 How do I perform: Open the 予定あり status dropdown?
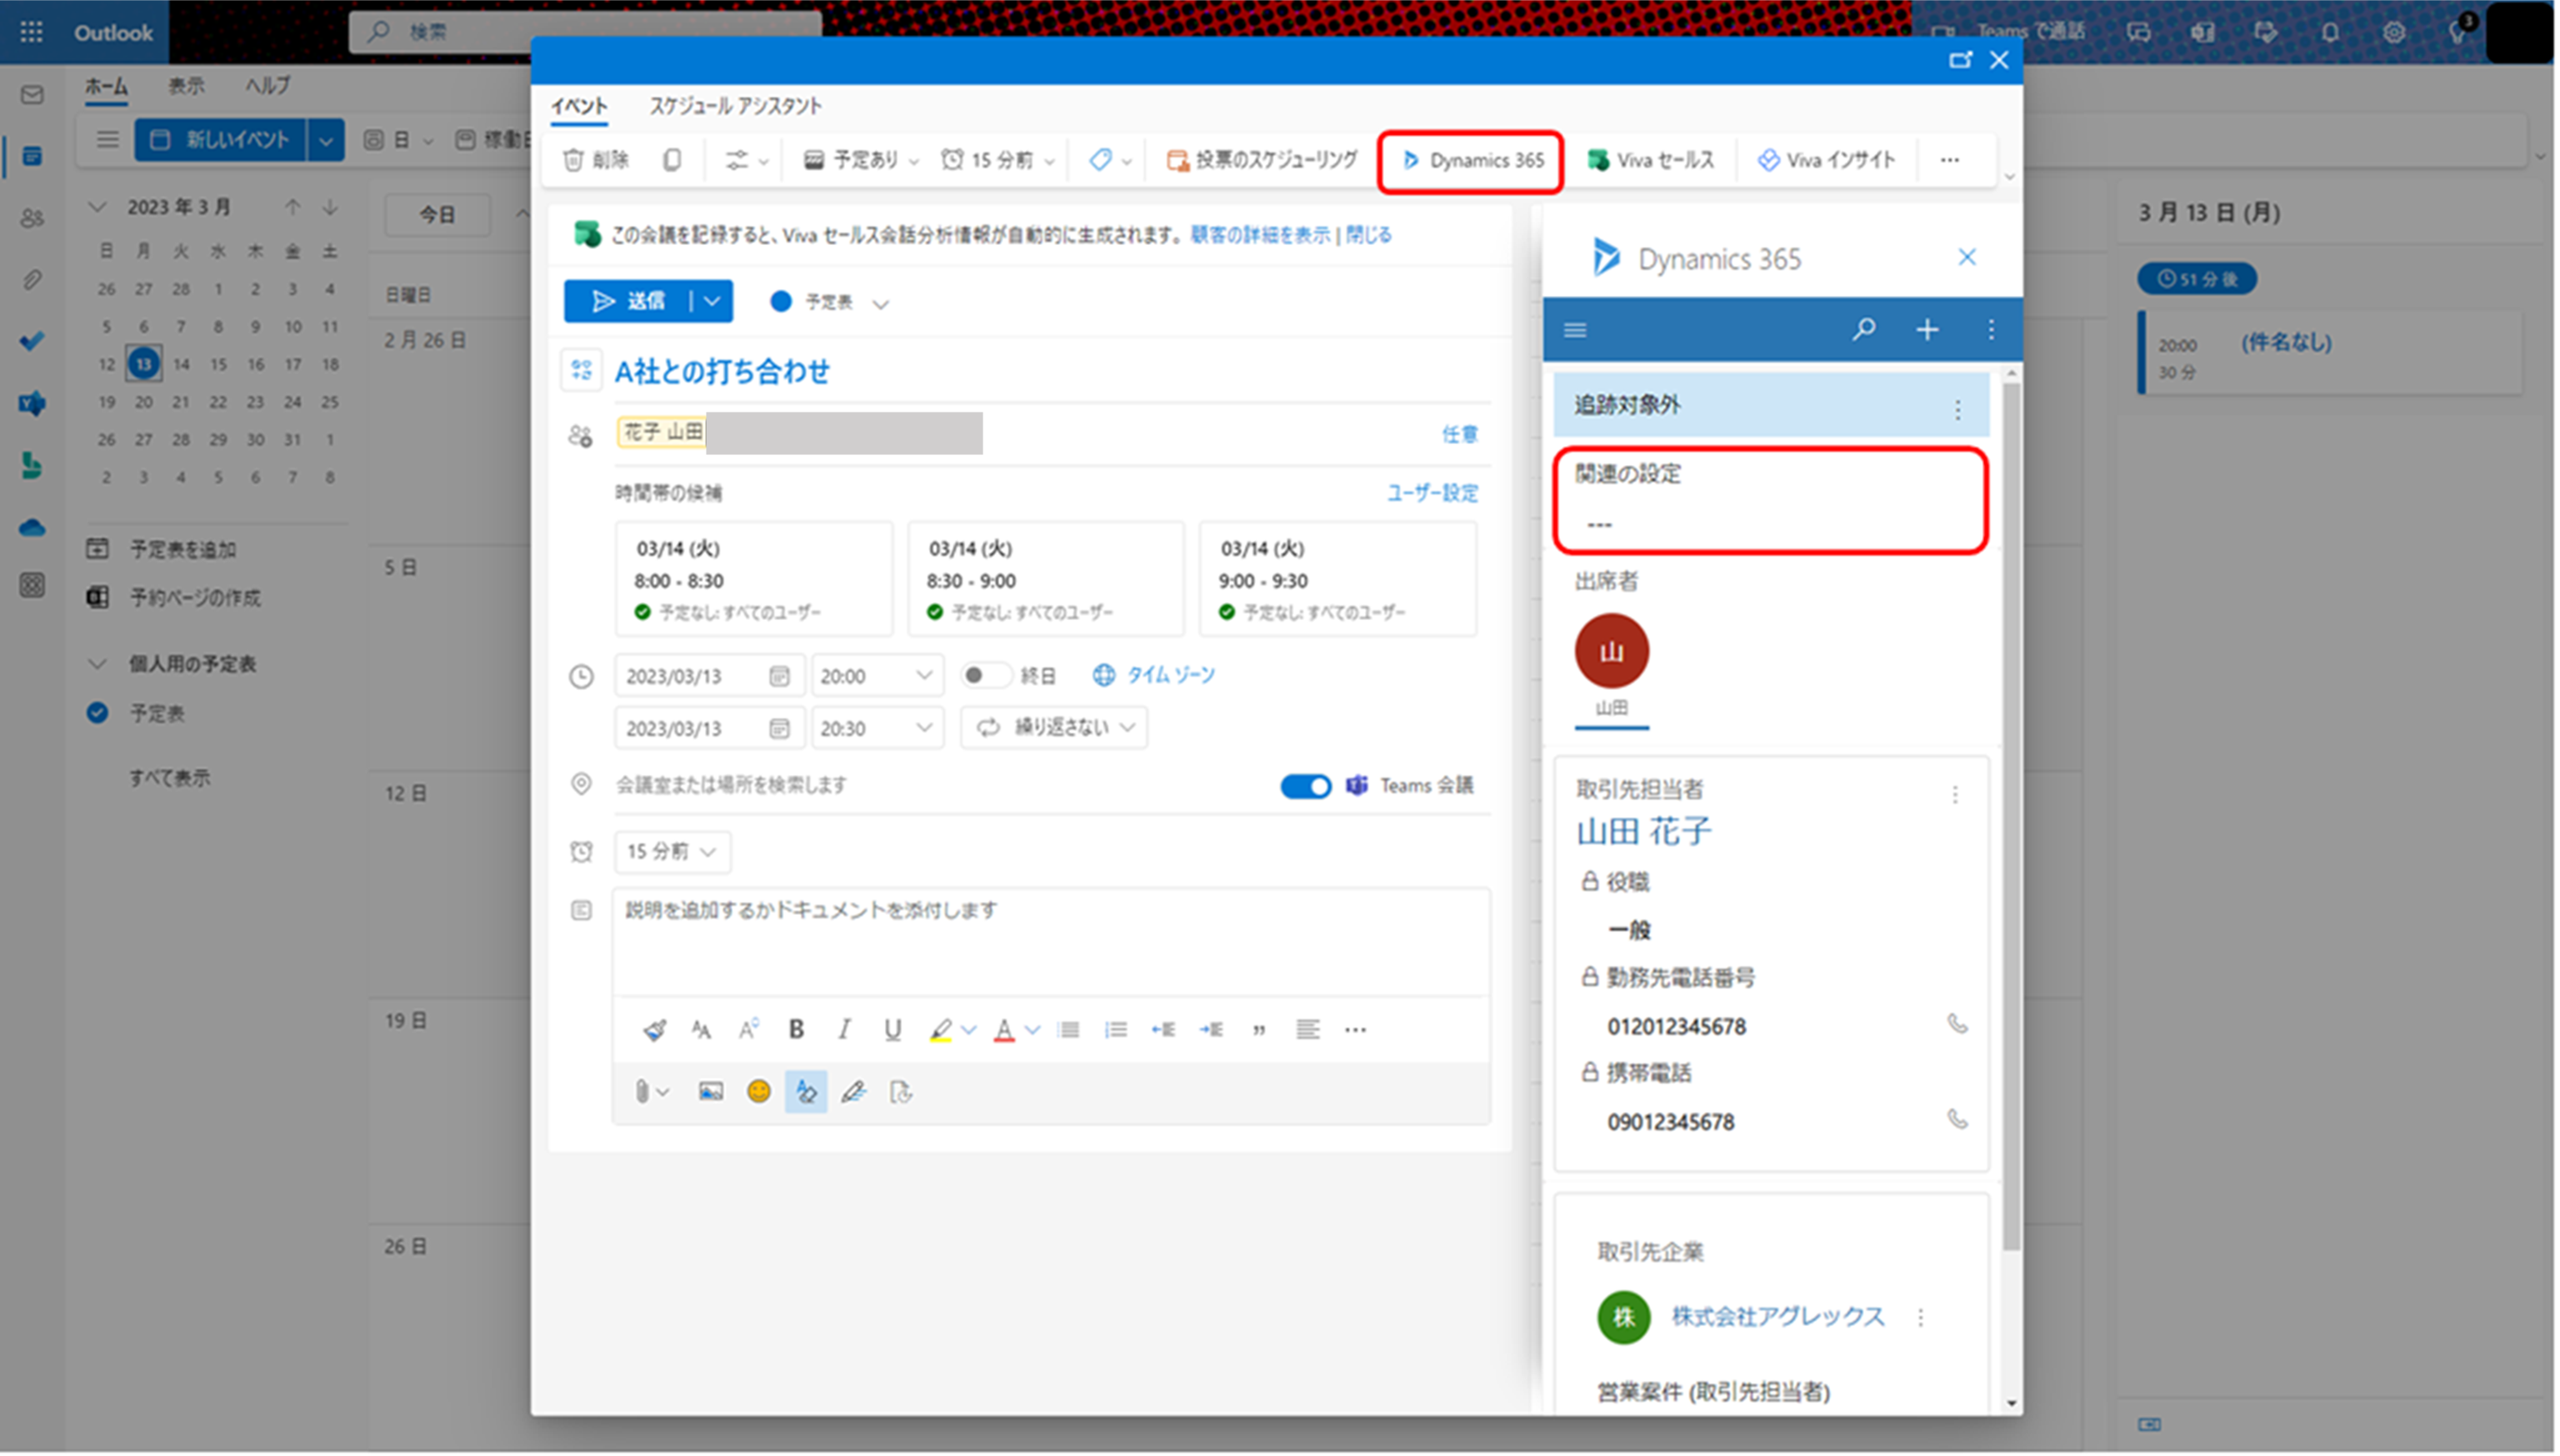[862, 160]
